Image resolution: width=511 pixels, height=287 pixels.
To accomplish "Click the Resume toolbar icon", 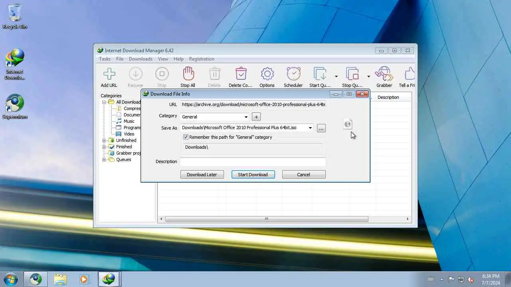I will pos(135,74).
